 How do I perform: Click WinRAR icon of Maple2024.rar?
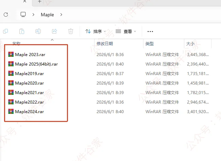click(11, 111)
